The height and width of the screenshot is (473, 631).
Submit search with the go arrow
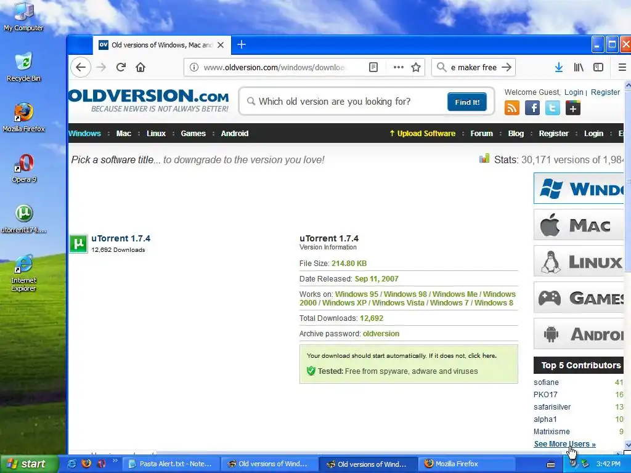(507, 67)
